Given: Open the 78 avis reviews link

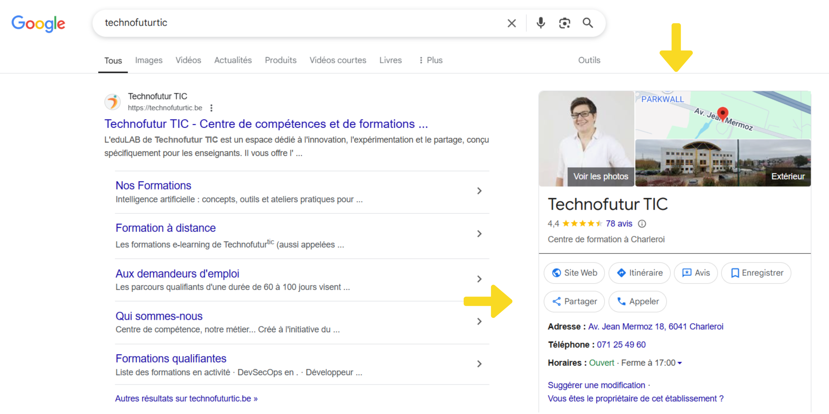Looking at the screenshot, I should 619,223.
